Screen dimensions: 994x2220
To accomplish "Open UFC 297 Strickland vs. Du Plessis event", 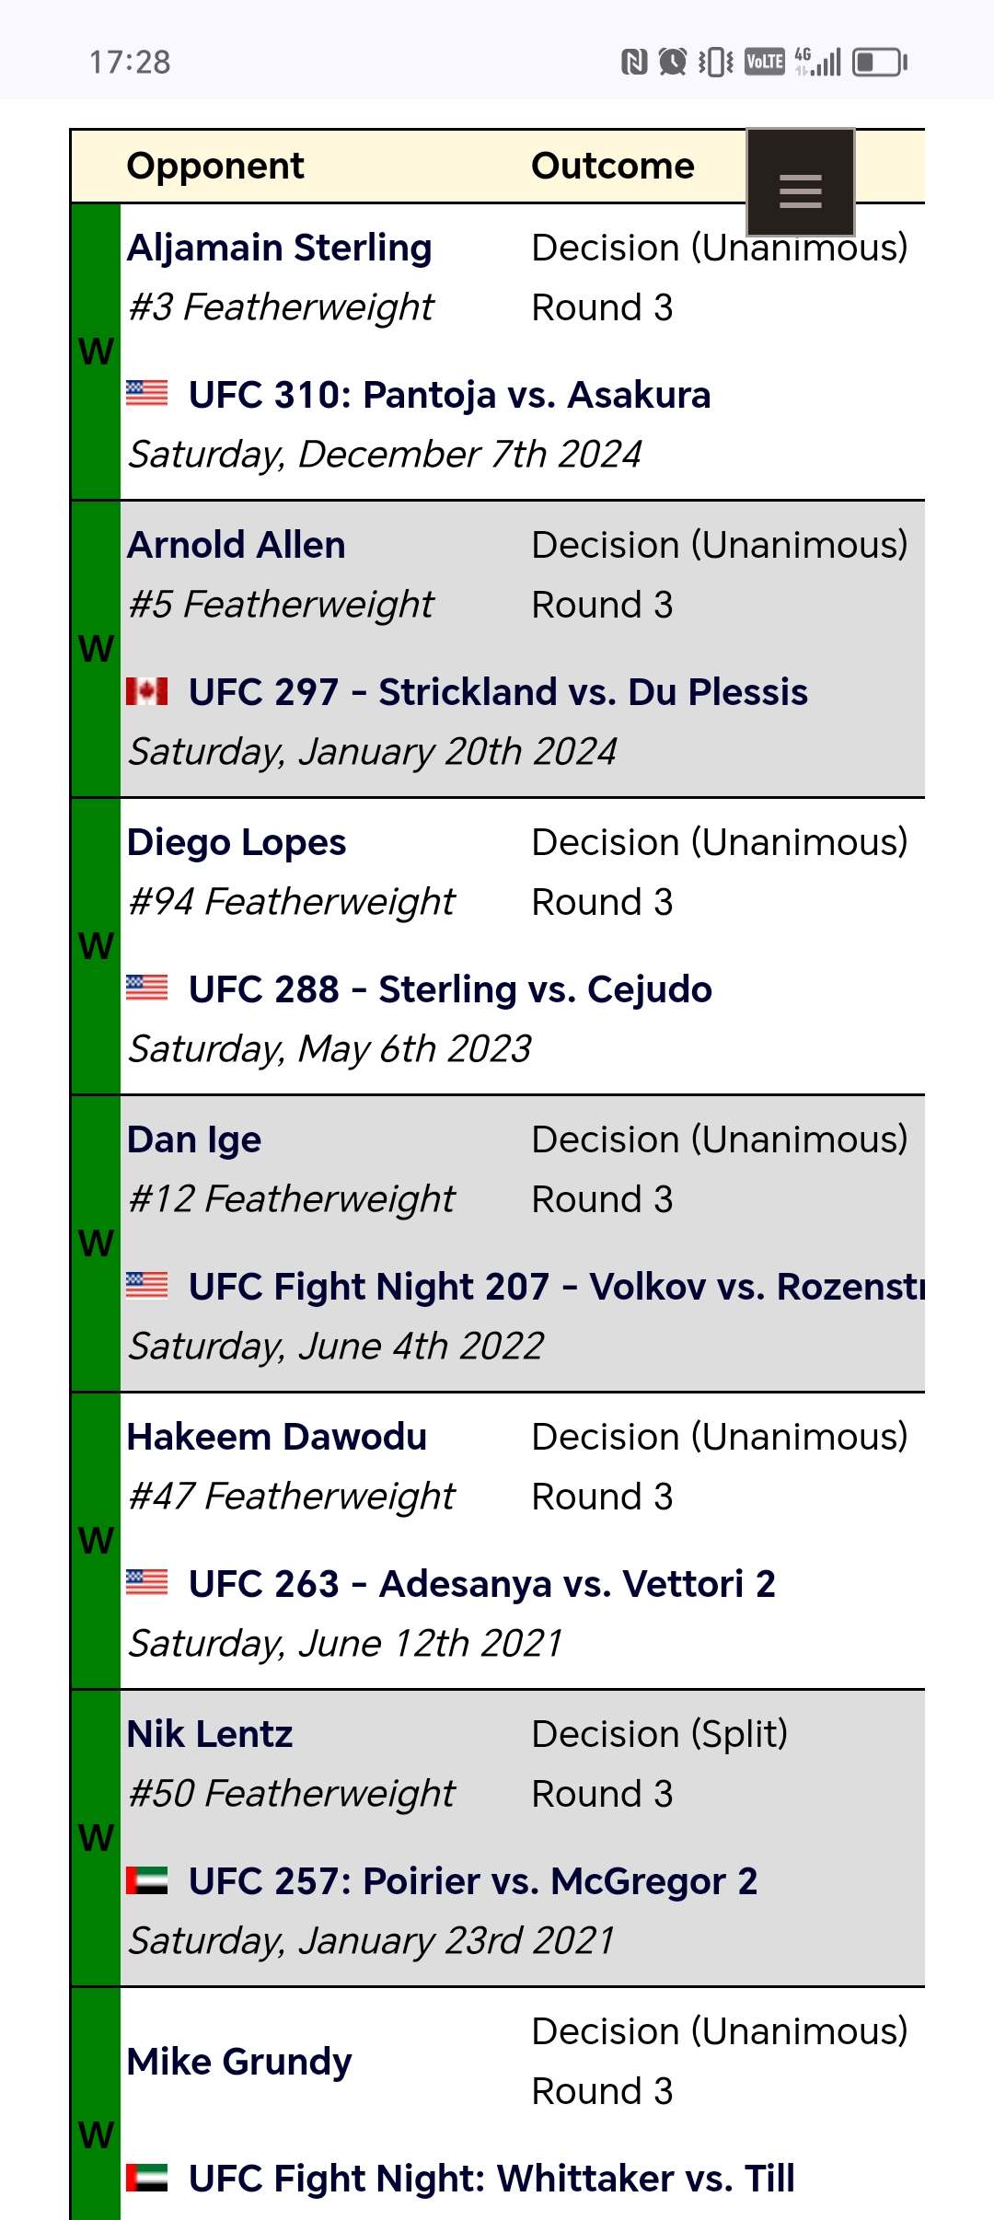I will pos(498,692).
